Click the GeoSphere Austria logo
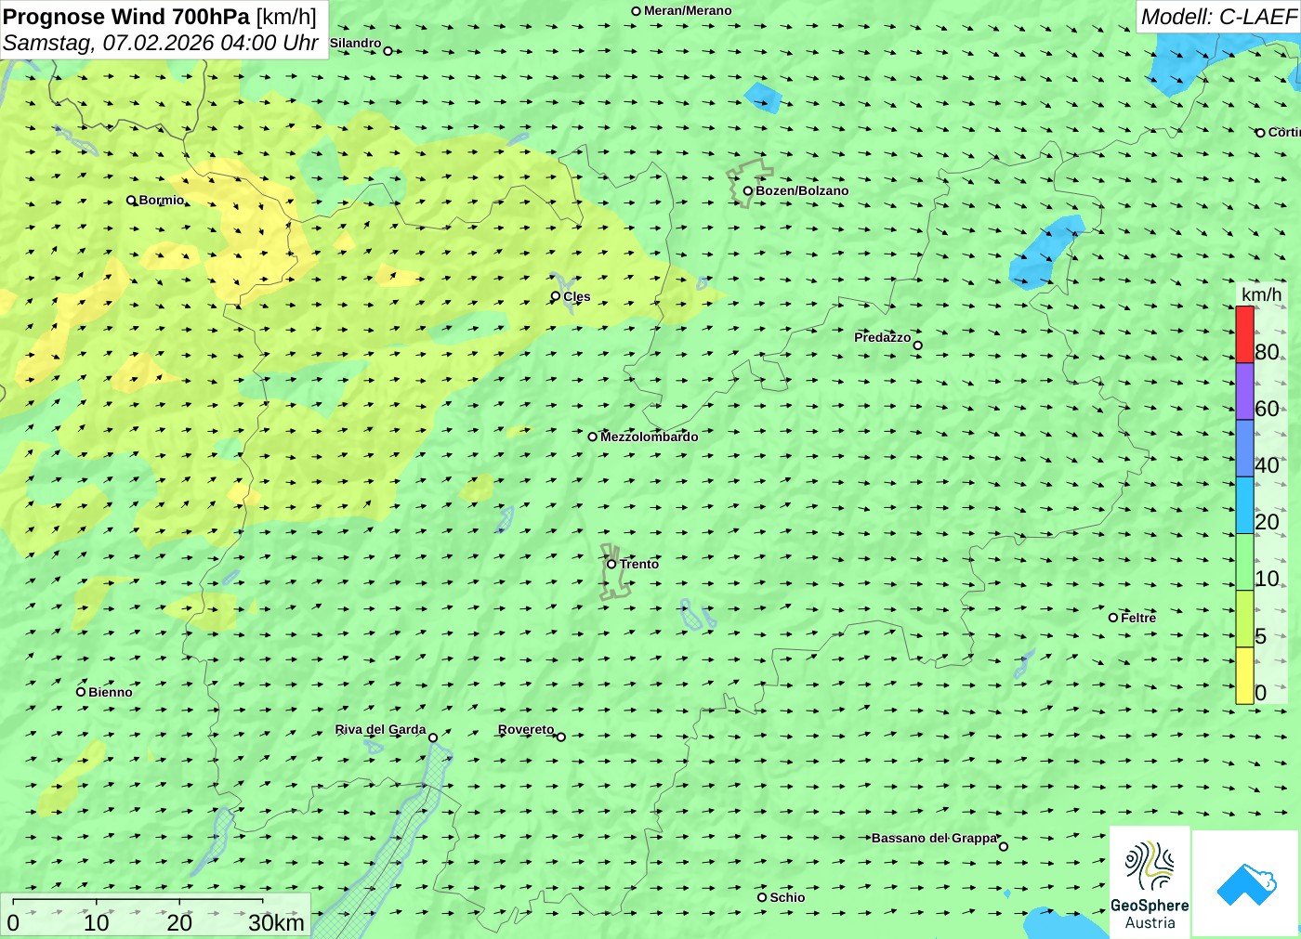 pyautogui.click(x=1150, y=881)
